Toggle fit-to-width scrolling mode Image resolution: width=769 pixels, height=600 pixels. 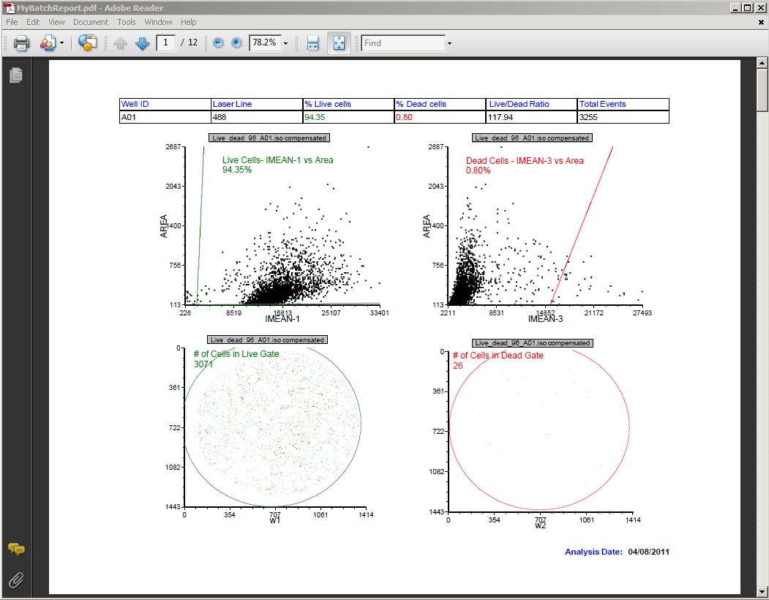pos(312,43)
